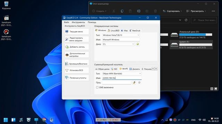Viewport: 222px width, 124px height.
Task: Click the red Bandicam record tray icon
Action: (x=175, y=120)
